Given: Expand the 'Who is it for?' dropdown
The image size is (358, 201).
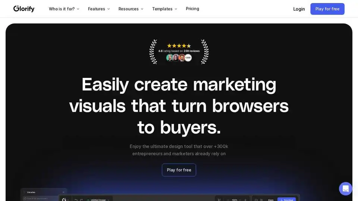Looking at the screenshot, I should (x=64, y=9).
